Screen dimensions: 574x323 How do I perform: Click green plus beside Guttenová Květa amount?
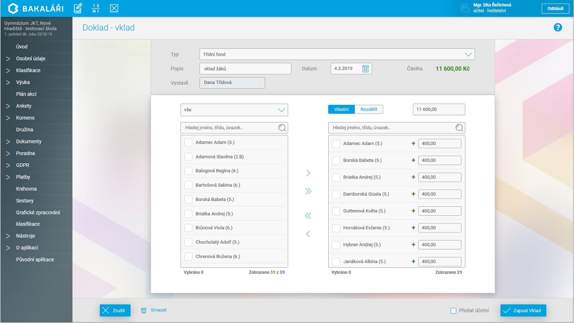413,211
